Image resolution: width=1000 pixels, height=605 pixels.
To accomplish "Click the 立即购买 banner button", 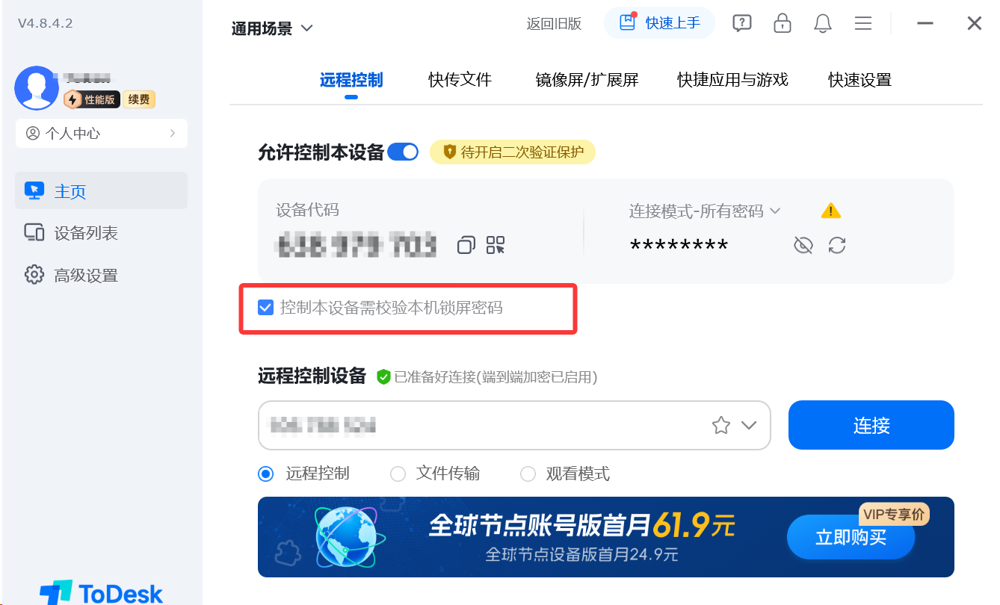I will pos(851,537).
